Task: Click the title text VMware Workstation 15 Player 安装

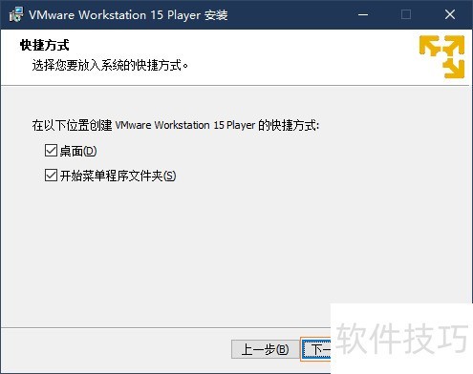Action: tap(128, 15)
